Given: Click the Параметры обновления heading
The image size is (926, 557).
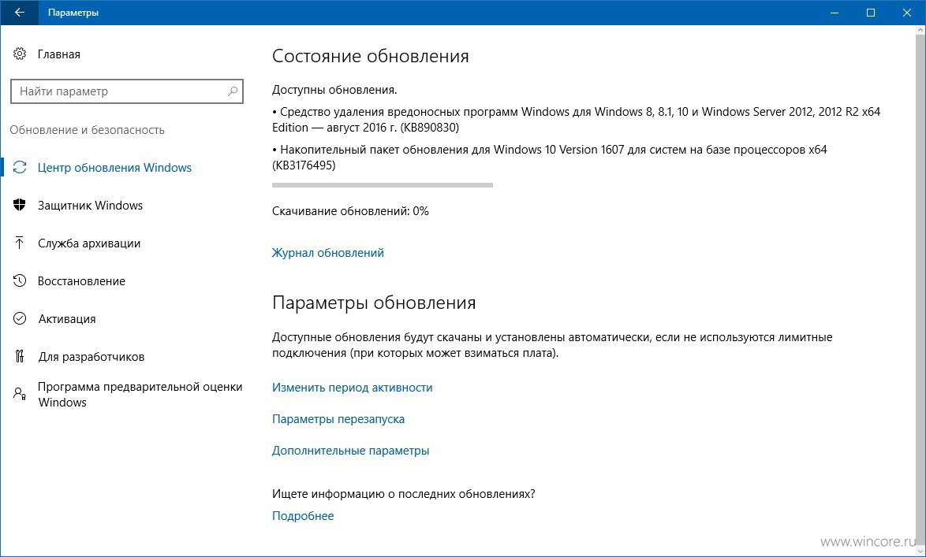Looking at the screenshot, I should coord(374,303).
